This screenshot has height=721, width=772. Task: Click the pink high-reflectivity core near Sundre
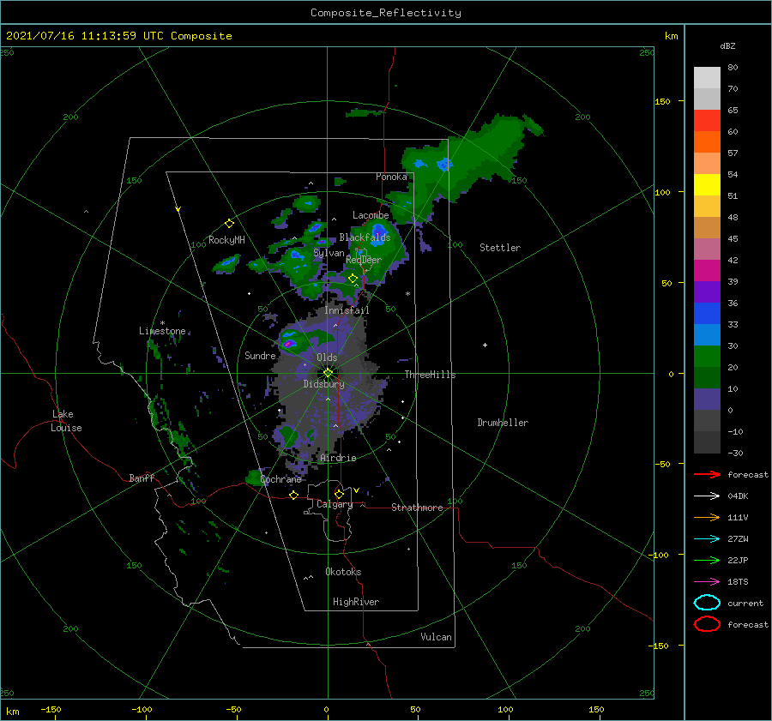[289, 343]
